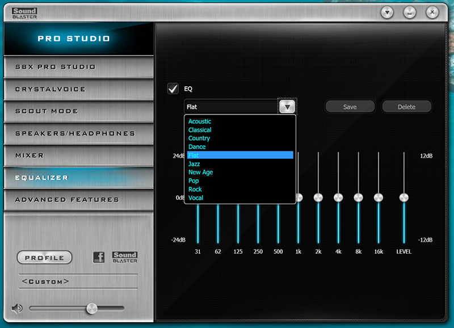Select Acoustic from the preset list
Viewport: 454px width, 328px height.
point(240,121)
